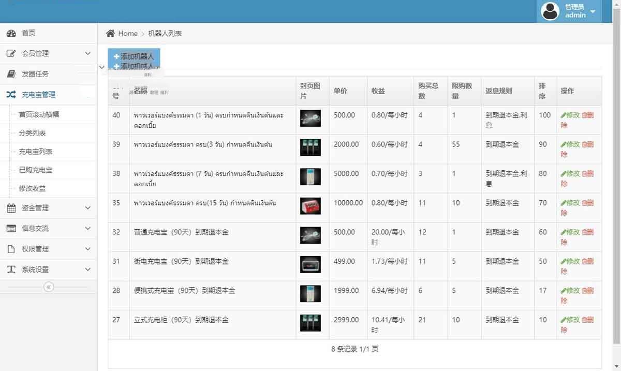Expand the 信息交流 submenu arrow

(x=87, y=229)
